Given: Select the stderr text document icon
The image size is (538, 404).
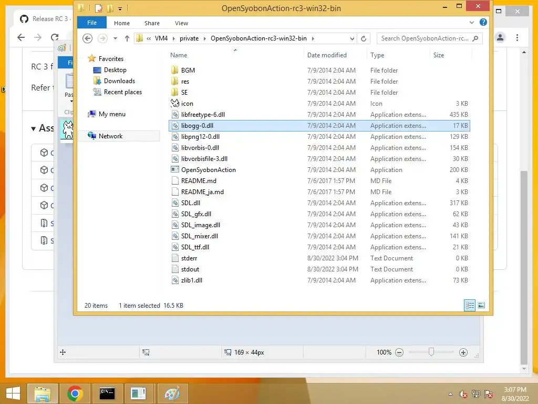Looking at the screenshot, I should [x=175, y=258].
